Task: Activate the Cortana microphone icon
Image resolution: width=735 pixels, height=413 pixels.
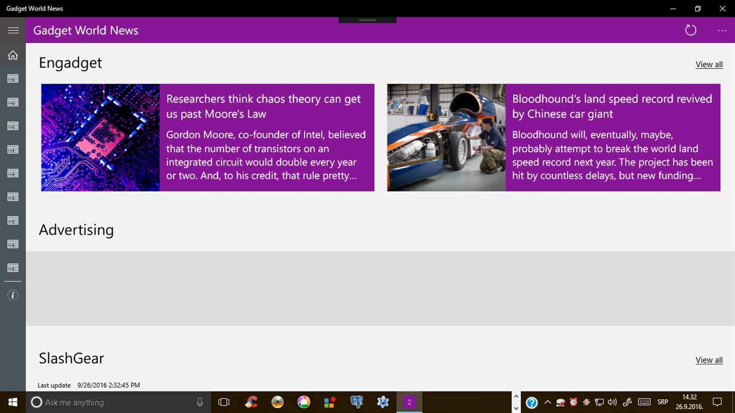Action: 200,402
